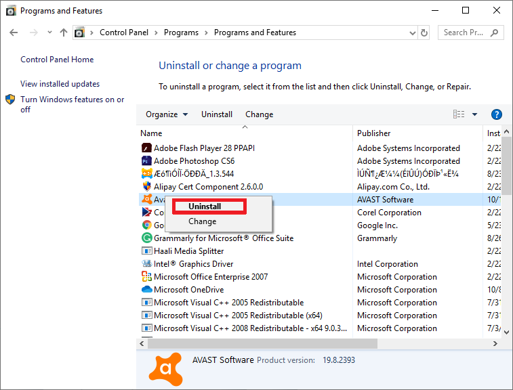Click Google Inc. publisher cell

point(377,225)
